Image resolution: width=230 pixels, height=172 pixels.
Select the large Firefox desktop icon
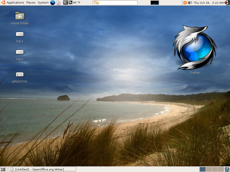pos(195,49)
